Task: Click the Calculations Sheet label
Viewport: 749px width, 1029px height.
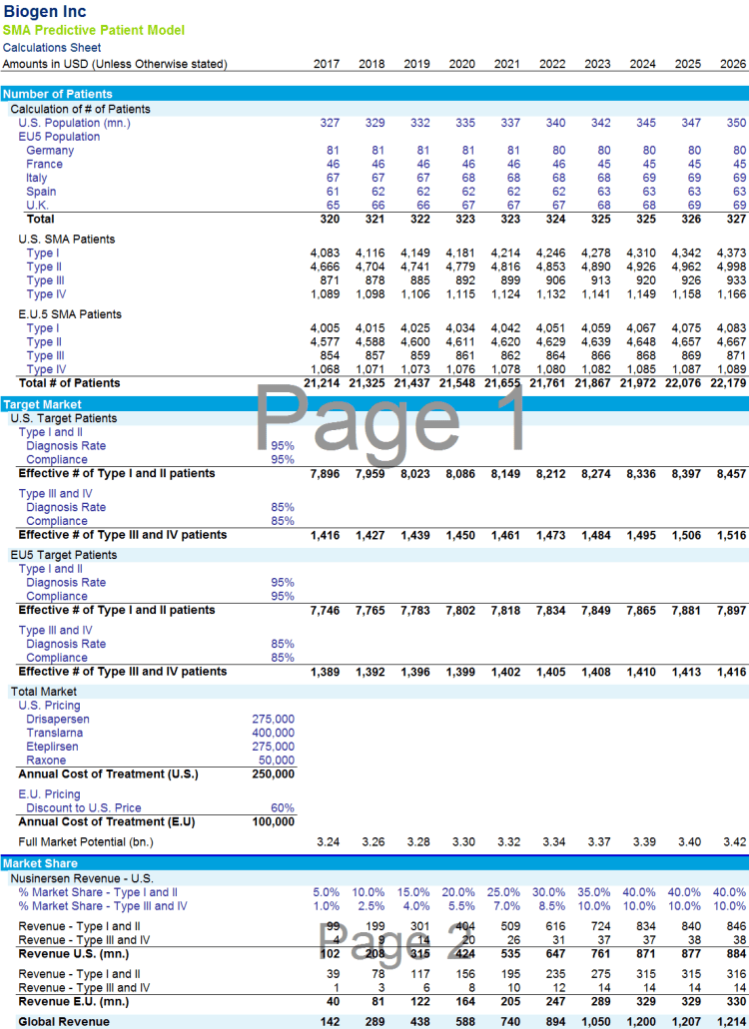Action: (50, 47)
